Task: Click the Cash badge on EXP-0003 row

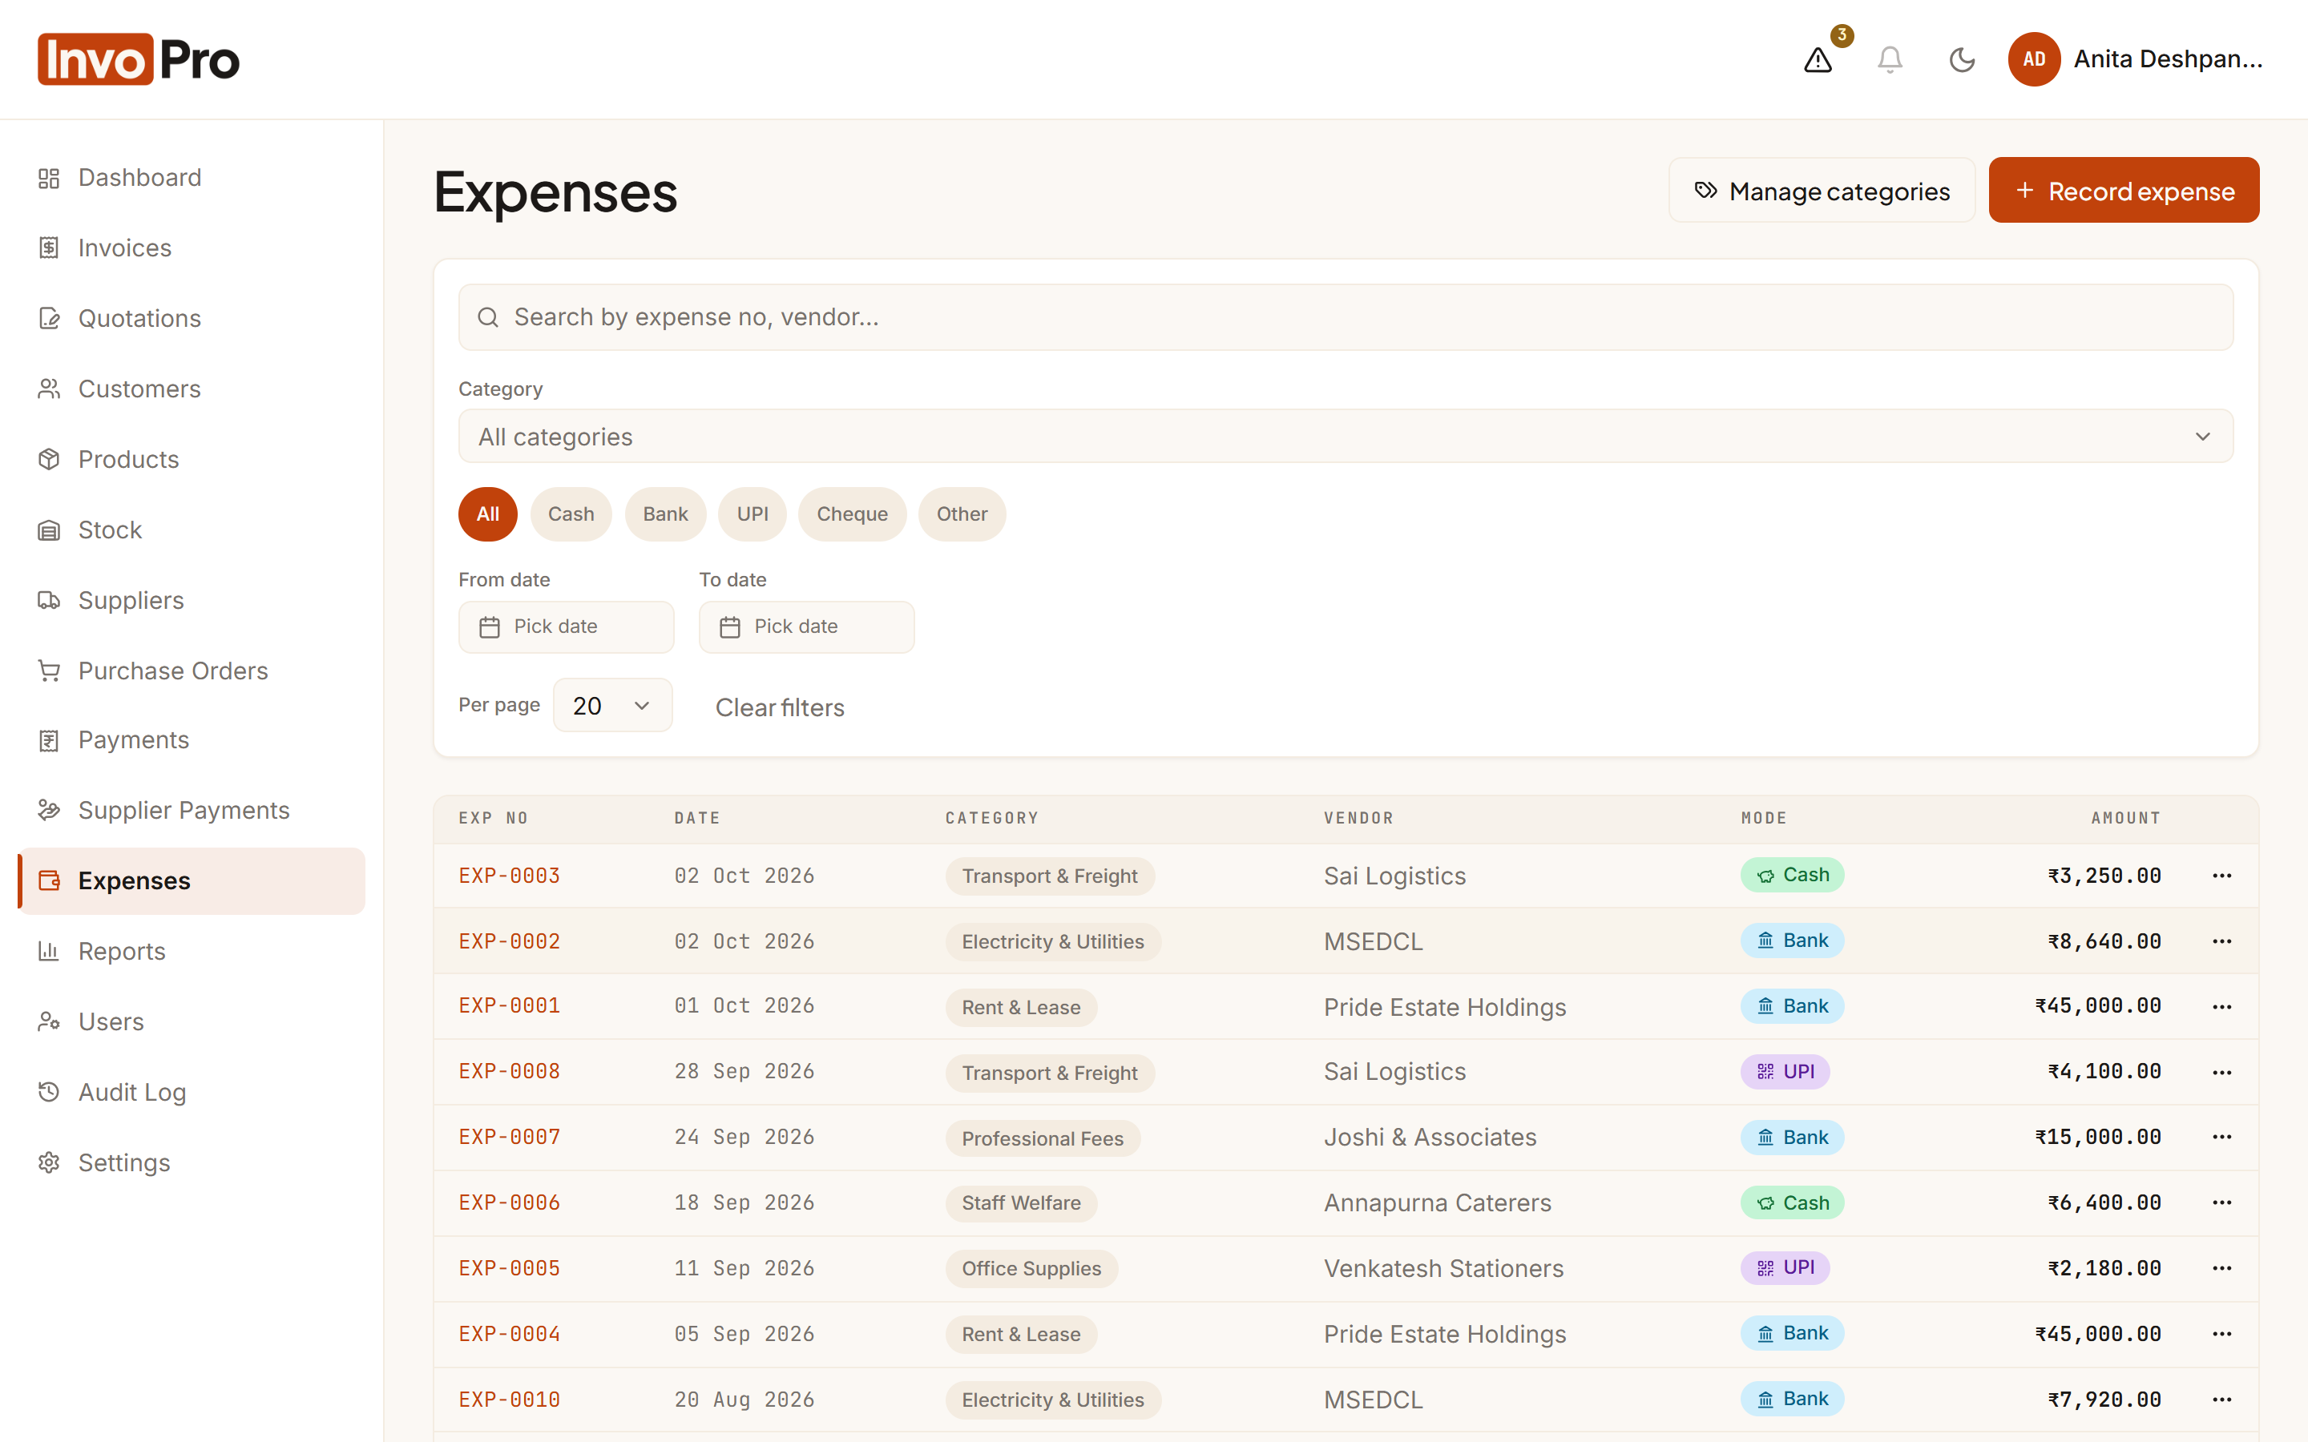Action: (x=1792, y=876)
